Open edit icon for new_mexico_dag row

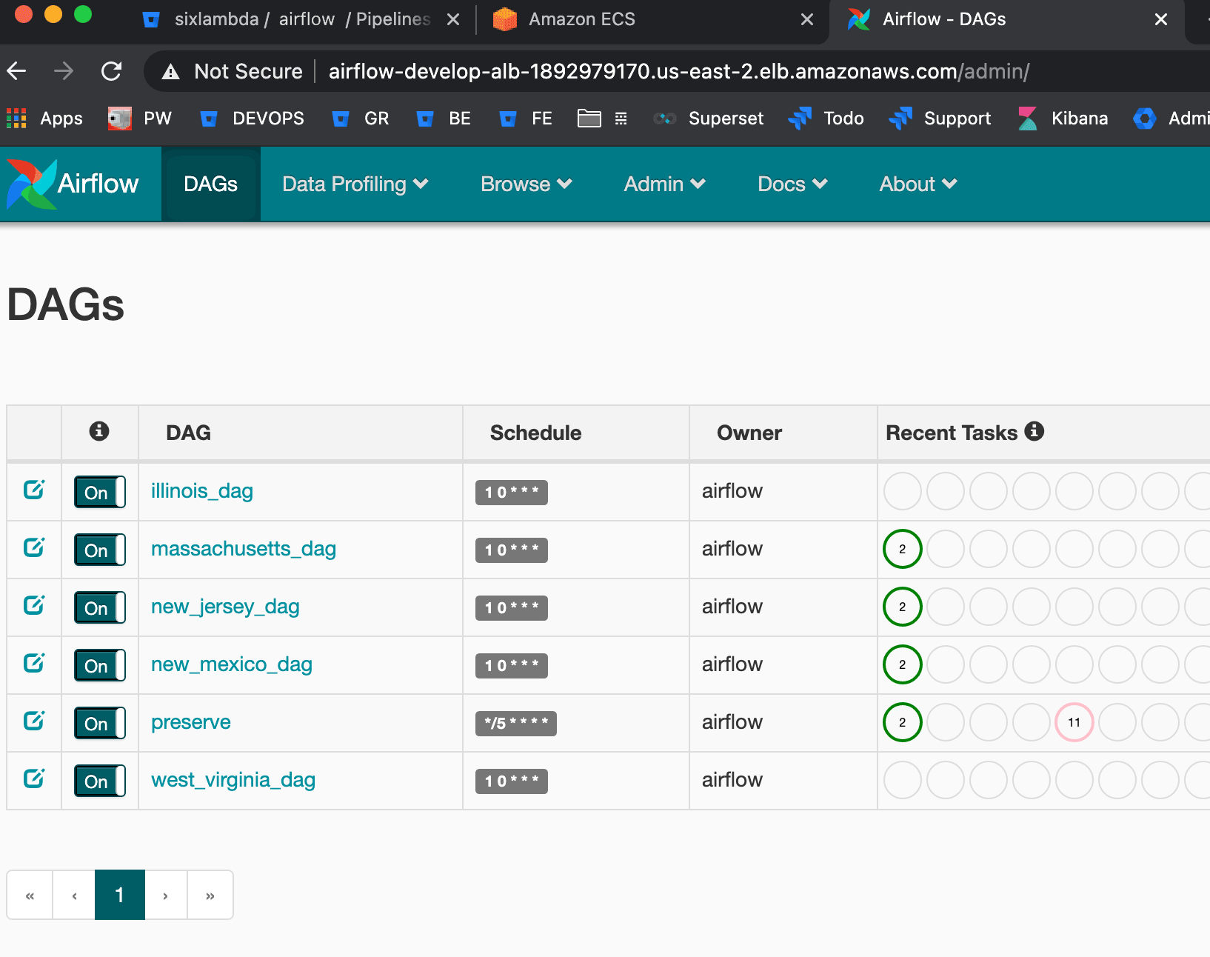click(x=34, y=663)
